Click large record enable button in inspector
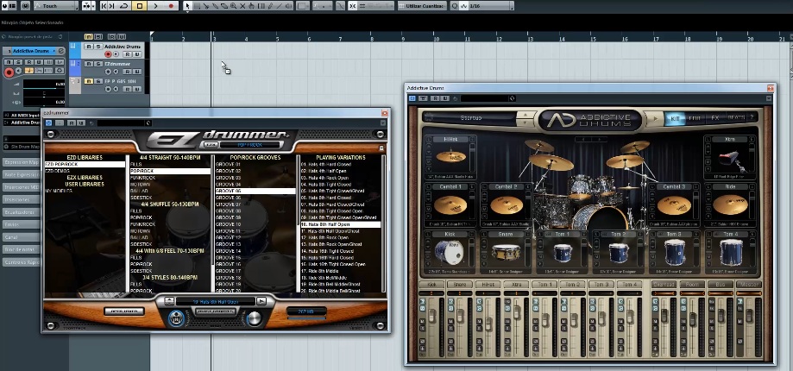 point(9,72)
